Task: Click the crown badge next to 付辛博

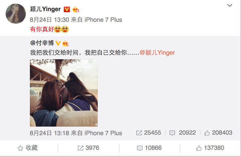Action: point(65,43)
